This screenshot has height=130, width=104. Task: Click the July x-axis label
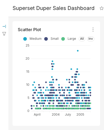tap(68, 115)
